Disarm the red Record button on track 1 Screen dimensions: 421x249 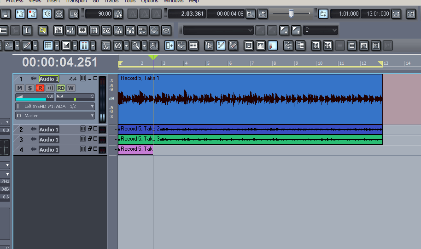point(40,88)
